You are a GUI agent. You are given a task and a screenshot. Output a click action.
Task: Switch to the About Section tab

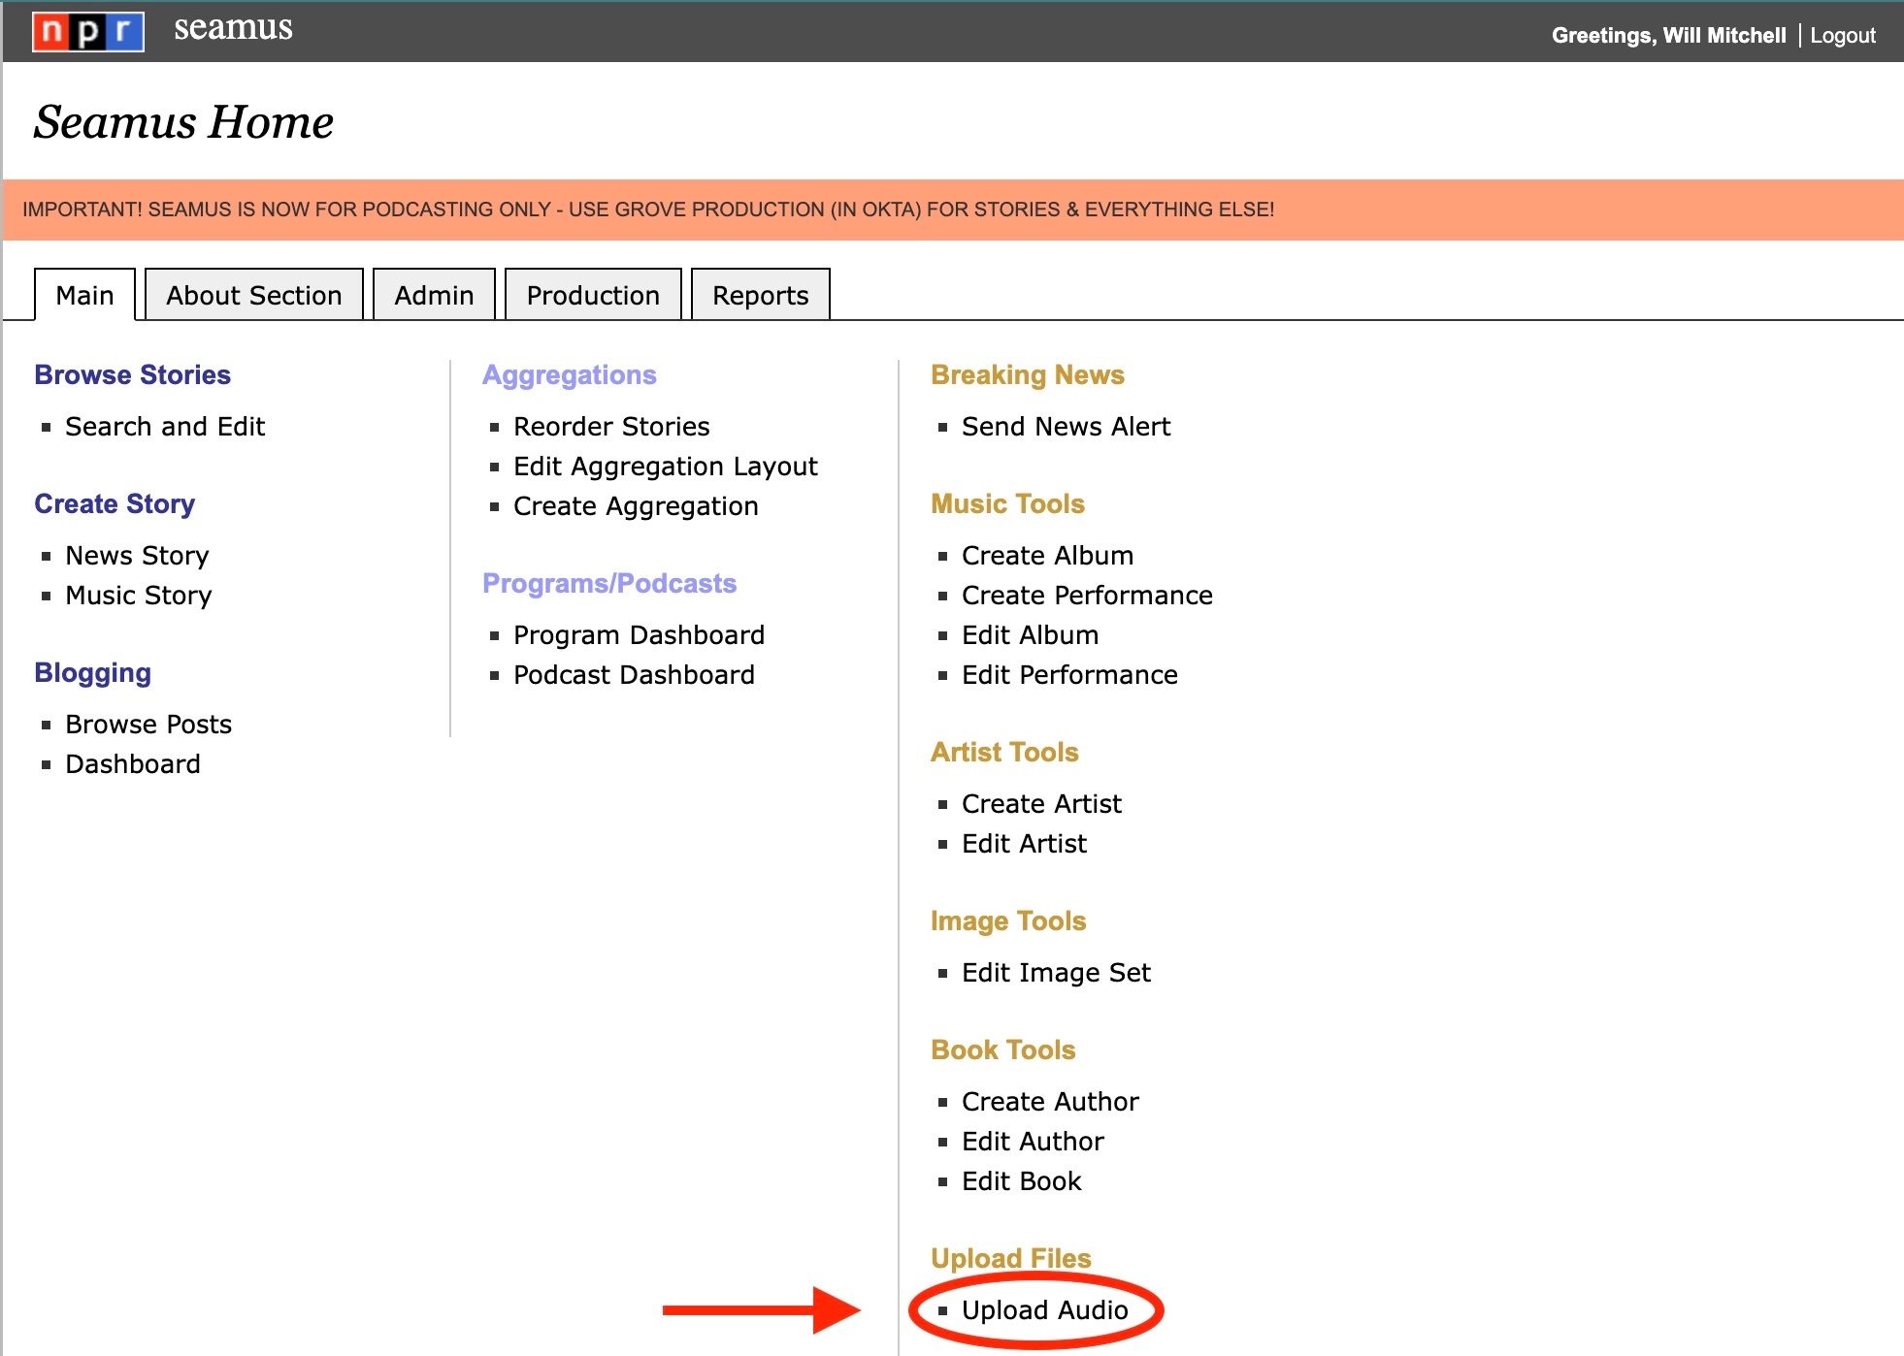coord(254,295)
